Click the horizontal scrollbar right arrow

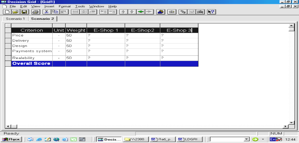pos(286,126)
